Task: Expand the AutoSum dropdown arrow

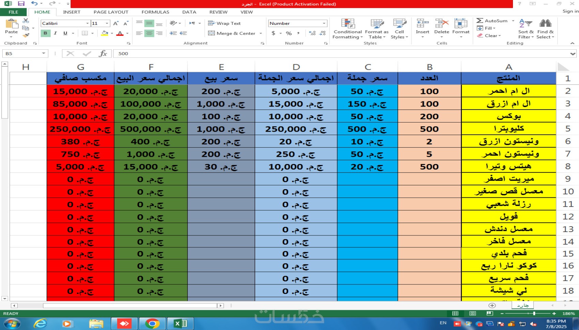Action: click(x=513, y=21)
